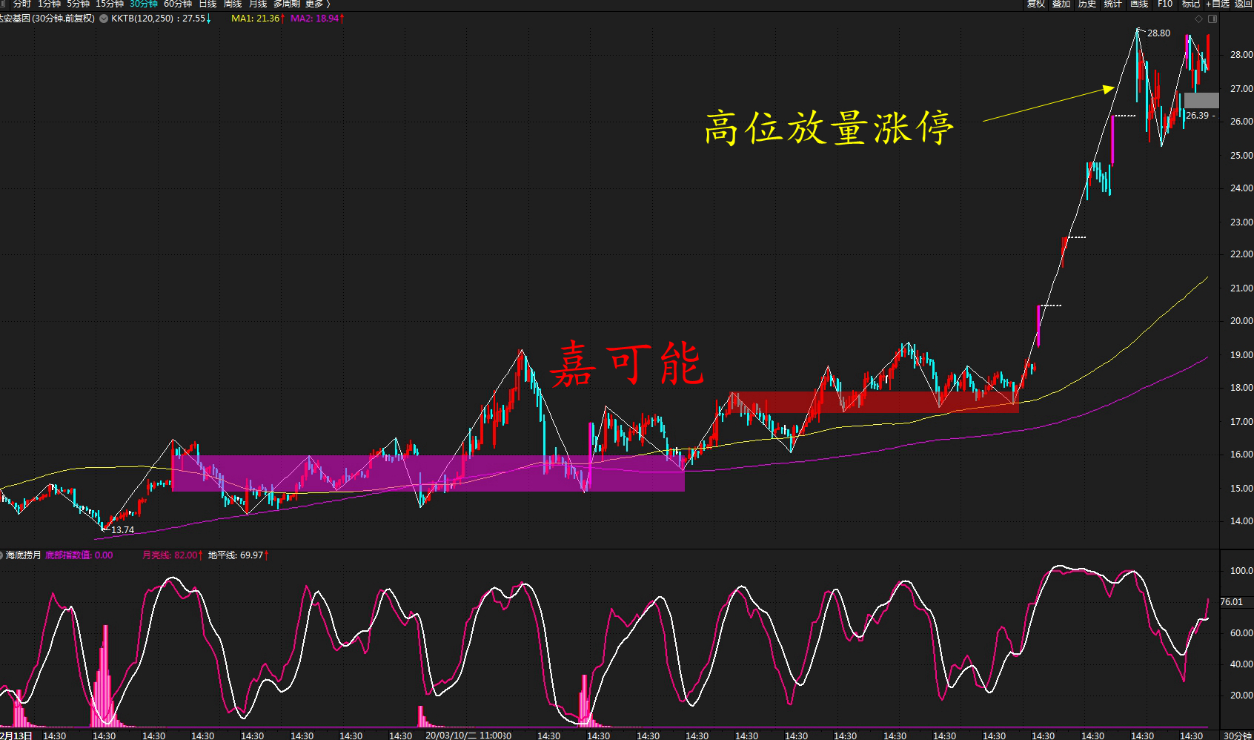Screen dimensions: 1254x740
Task: Open the 统计 statistics button
Action: pos(1113,4)
